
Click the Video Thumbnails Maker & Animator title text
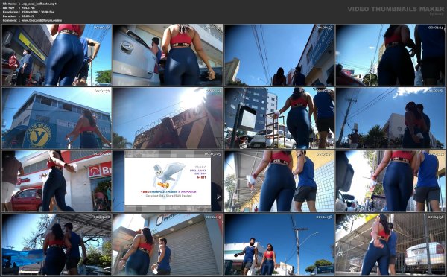click(168, 192)
